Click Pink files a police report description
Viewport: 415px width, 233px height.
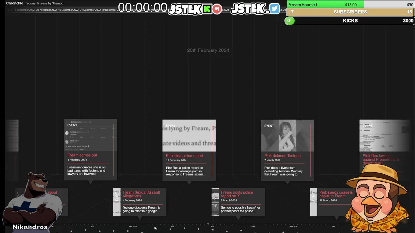[186, 171]
